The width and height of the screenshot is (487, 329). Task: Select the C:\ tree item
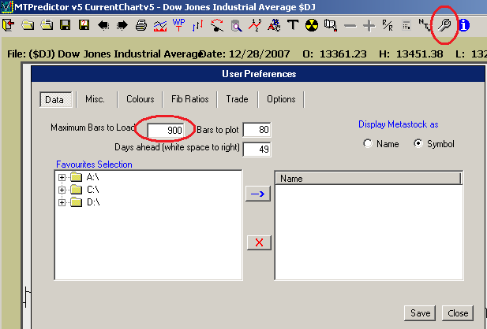93,190
